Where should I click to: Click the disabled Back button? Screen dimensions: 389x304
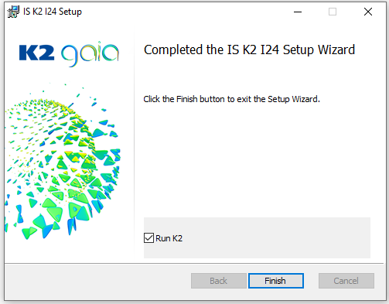[x=219, y=281]
